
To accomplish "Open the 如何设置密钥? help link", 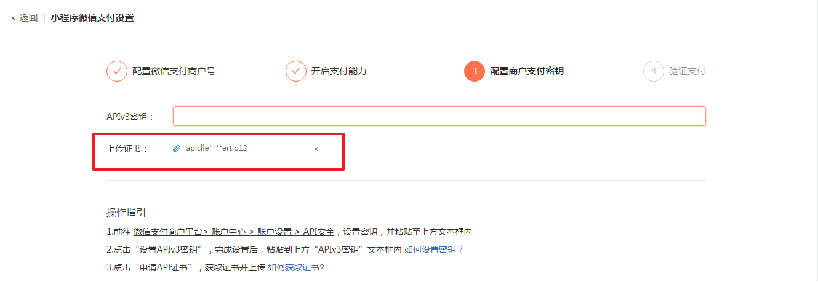I will coord(433,249).
